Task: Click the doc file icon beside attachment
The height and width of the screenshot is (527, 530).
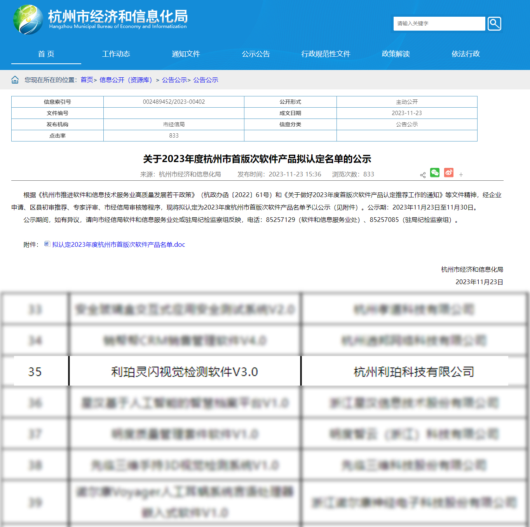Action: pos(47,244)
